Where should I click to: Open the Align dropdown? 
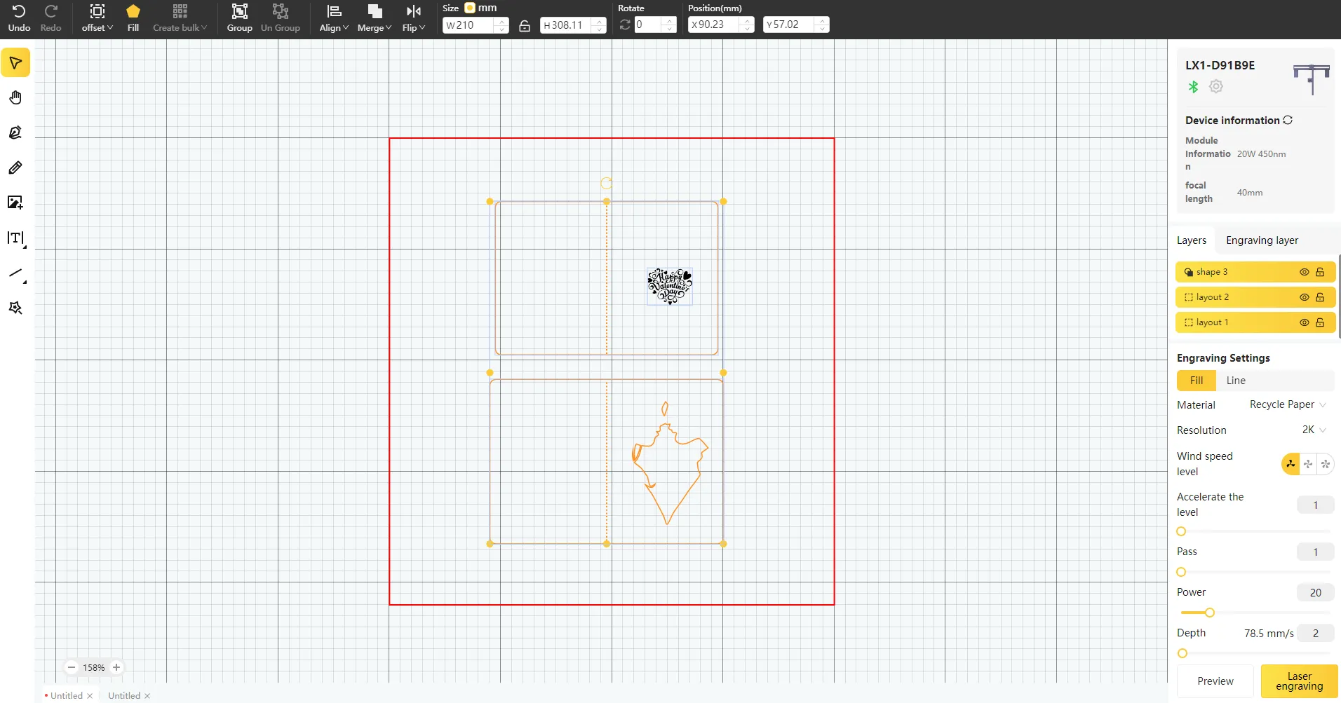pyautogui.click(x=334, y=18)
